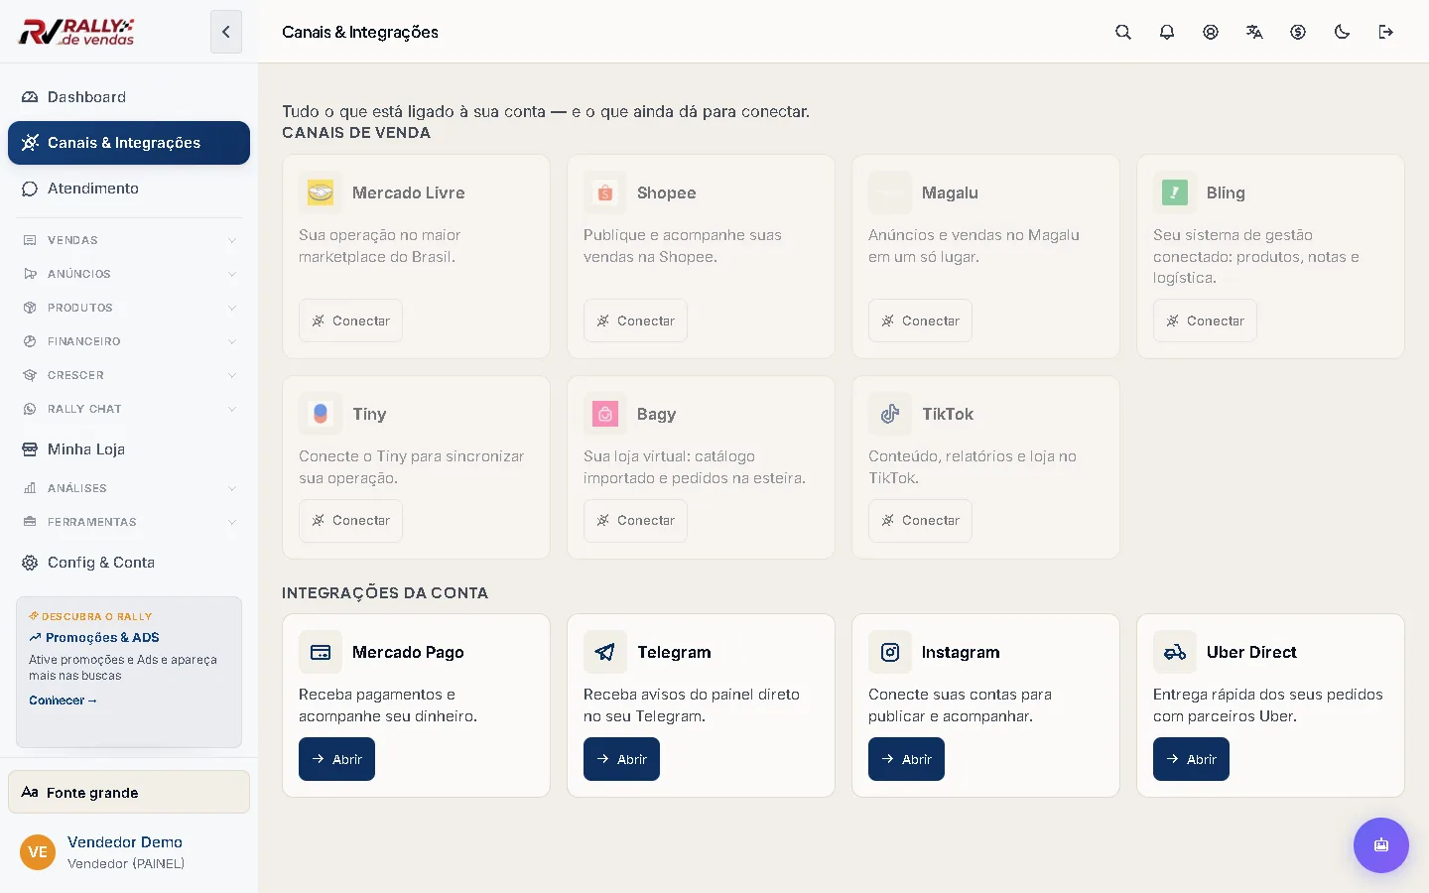Open Minha Loja in the sidebar
The image size is (1429, 893).
point(129,449)
